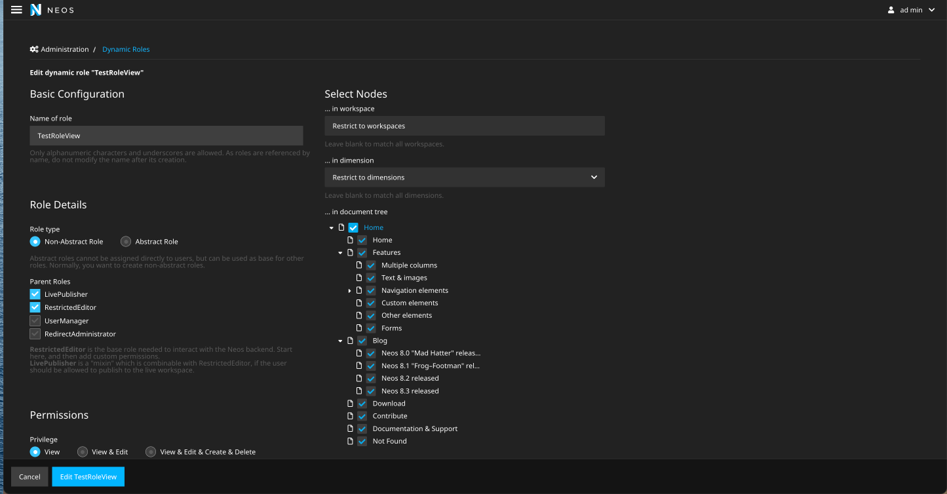Collapse the root Home tree node

coord(332,228)
